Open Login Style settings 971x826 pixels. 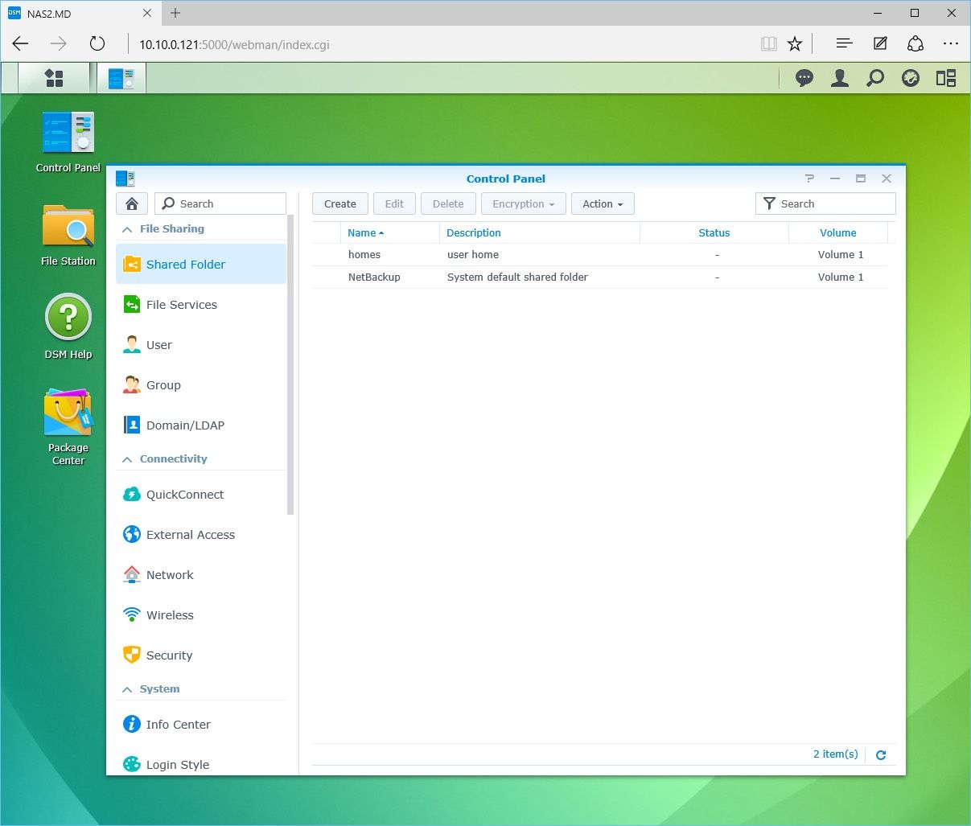coord(201,764)
